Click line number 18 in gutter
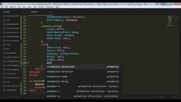181x102 pixels. coord(25,26)
